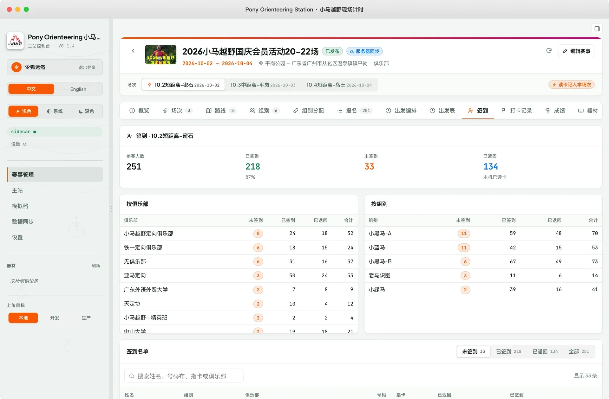Open the 器材 equipment tab
609x399 pixels.
(588, 111)
